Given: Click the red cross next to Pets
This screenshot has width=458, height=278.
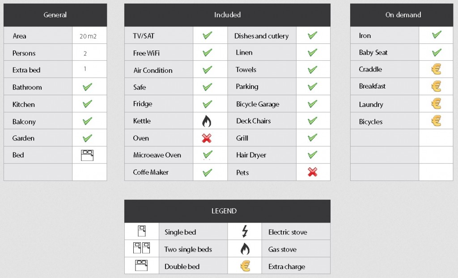Looking at the screenshot, I should [x=312, y=172].
